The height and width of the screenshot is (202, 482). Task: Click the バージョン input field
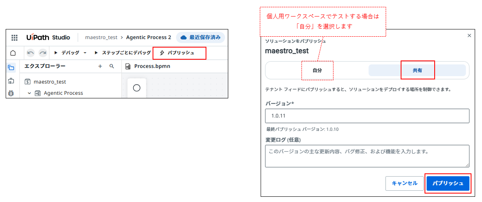367,116
